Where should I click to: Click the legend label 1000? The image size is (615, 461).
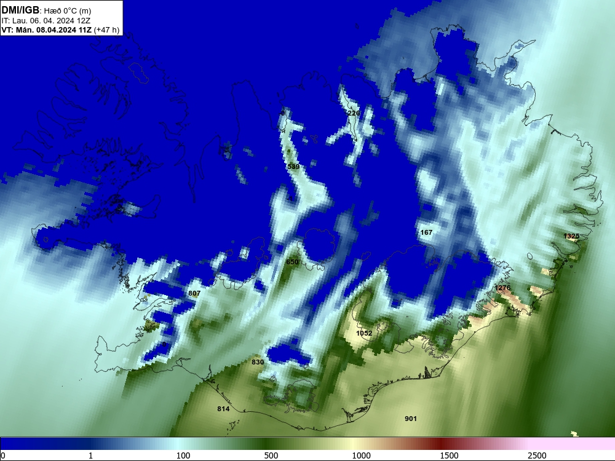tap(361, 455)
